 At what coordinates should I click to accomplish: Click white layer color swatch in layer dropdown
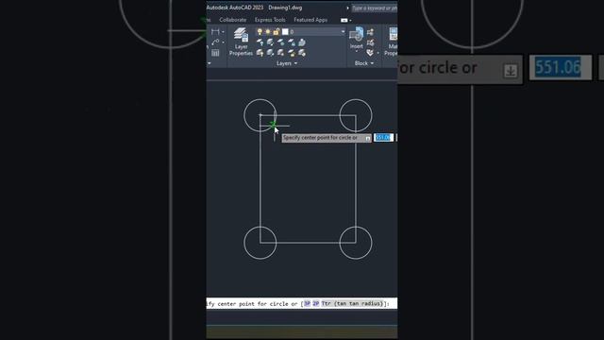point(285,32)
